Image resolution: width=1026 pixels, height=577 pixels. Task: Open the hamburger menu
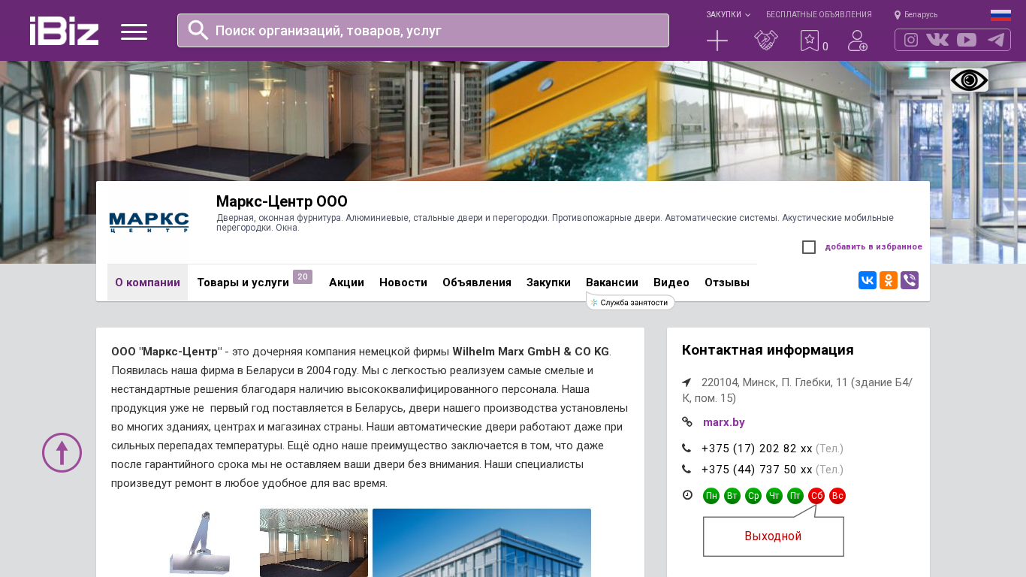tap(134, 32)
